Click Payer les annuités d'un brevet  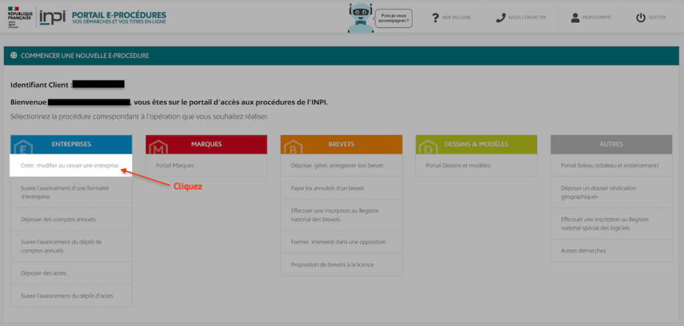(341, 188)
